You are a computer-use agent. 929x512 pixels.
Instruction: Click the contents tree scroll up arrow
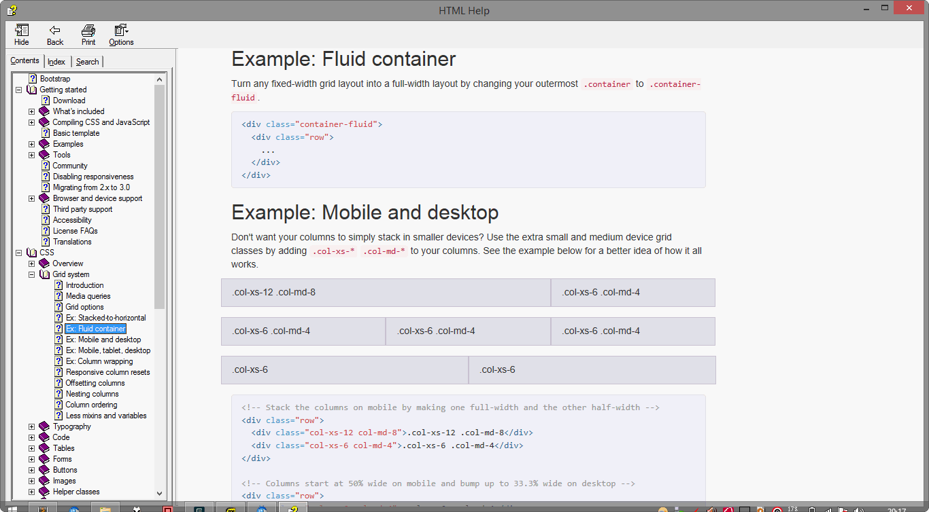click(x=160, y=78)
